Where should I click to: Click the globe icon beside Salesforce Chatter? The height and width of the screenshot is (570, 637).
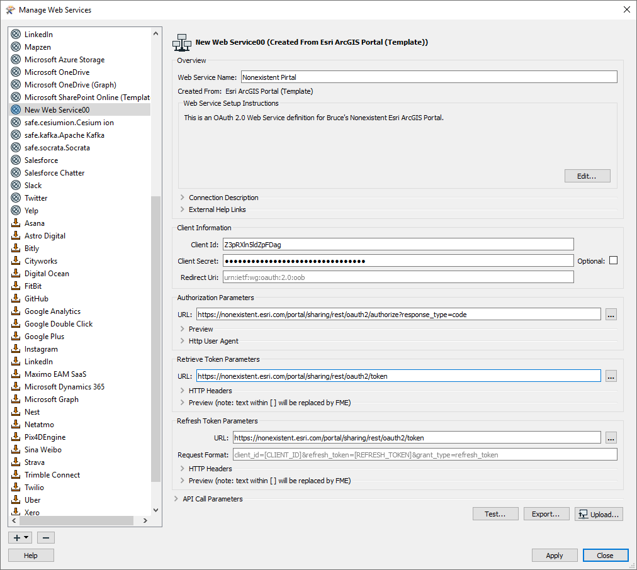tap(16, 172)
